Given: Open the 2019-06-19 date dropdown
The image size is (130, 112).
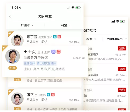Looking at the screenshot, I should [117, 39].
